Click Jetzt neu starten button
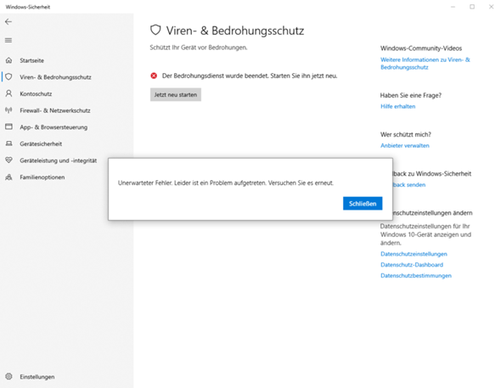This screenshot has width=501, height=388. [176, 95]
